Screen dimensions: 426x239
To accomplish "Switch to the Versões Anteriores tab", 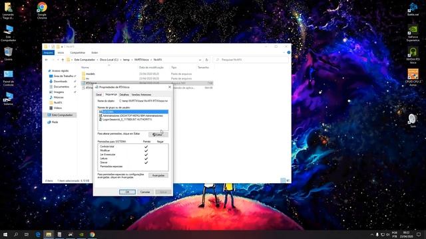I will (141, 94).
